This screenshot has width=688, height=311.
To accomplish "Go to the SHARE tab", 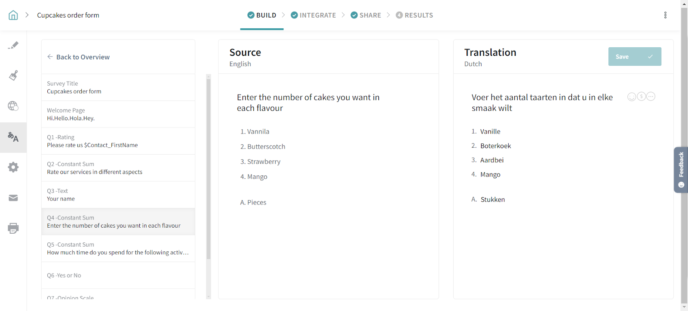I will click(366, 15).
